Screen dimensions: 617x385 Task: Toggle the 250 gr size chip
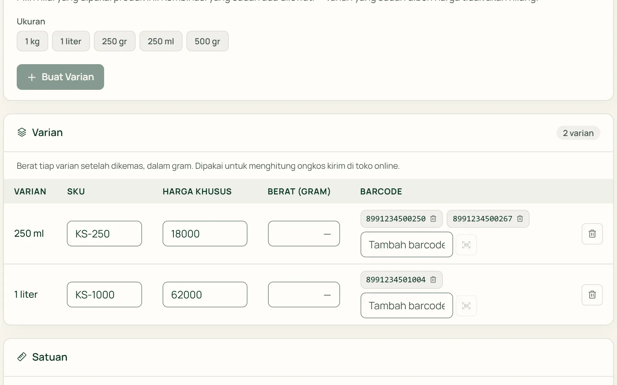pyautogui.click(x=115, y=41)
